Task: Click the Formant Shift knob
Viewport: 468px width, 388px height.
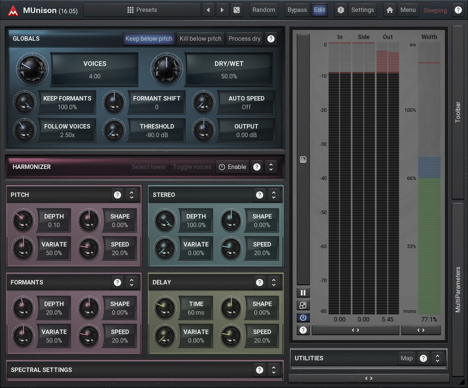Action: (x=114, y=102)
